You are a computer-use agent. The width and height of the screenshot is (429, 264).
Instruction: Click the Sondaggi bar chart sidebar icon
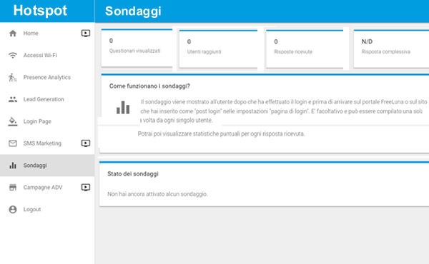pyautogui.click(x=13, y=166)
